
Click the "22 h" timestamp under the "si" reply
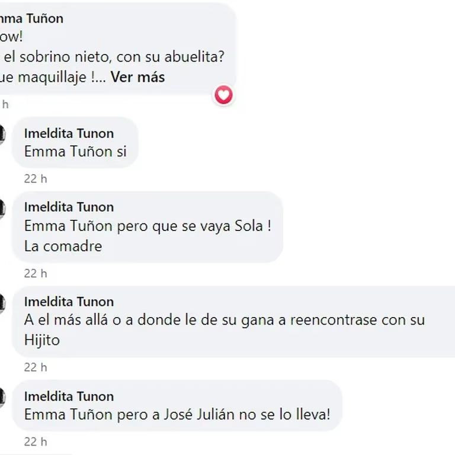click(35, 178)
